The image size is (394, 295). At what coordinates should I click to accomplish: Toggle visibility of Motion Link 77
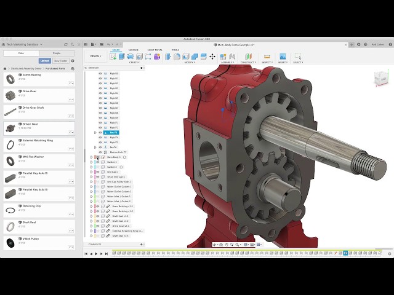pyautogui.click(x=100, y=152)
